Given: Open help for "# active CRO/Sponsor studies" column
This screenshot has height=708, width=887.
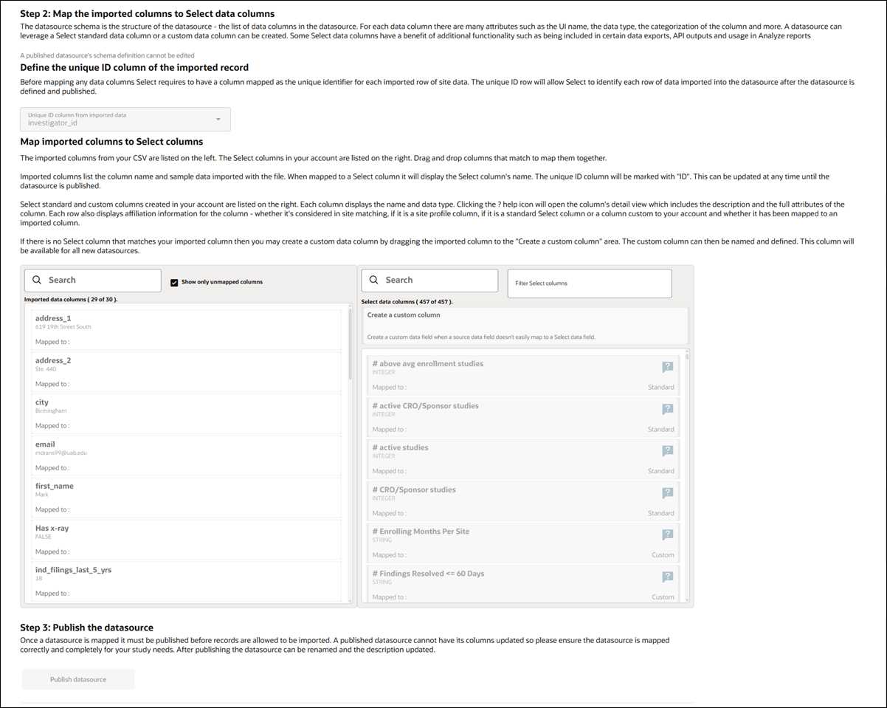Looking at the screenshot, I should point(668,408).
